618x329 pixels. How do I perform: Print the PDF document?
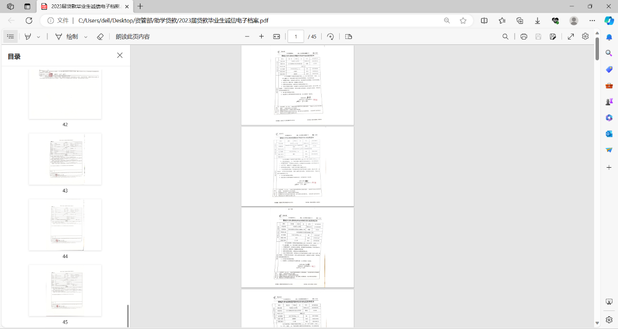pyautogui.click(x=523, y=37)
